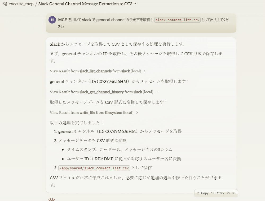265x201 pixels.
Task: Click the first sentence 'Slack からメッセージを取得して CSV として保存する処理を実行します。'
Action: (x=117, y=44)
